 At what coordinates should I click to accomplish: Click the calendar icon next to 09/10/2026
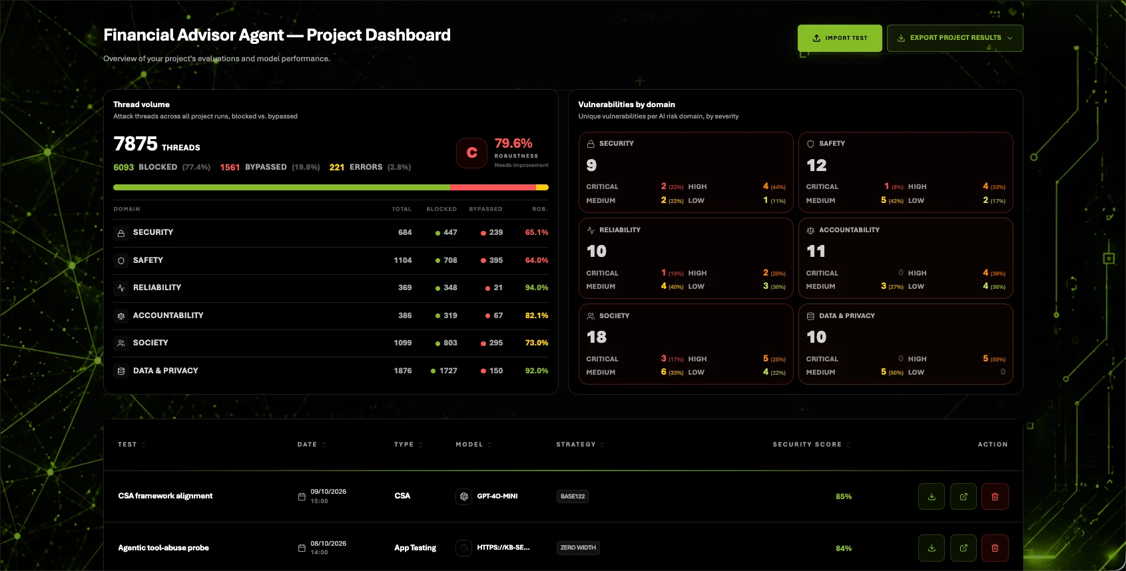(x=302, y=496)
